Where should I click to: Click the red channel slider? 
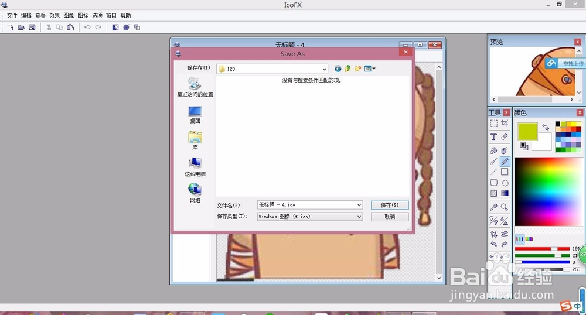542,249
